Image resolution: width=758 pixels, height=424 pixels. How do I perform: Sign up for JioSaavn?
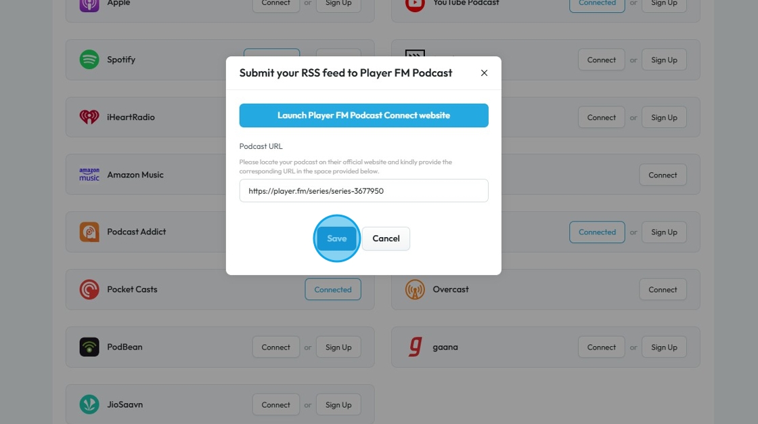click(338, 404)
